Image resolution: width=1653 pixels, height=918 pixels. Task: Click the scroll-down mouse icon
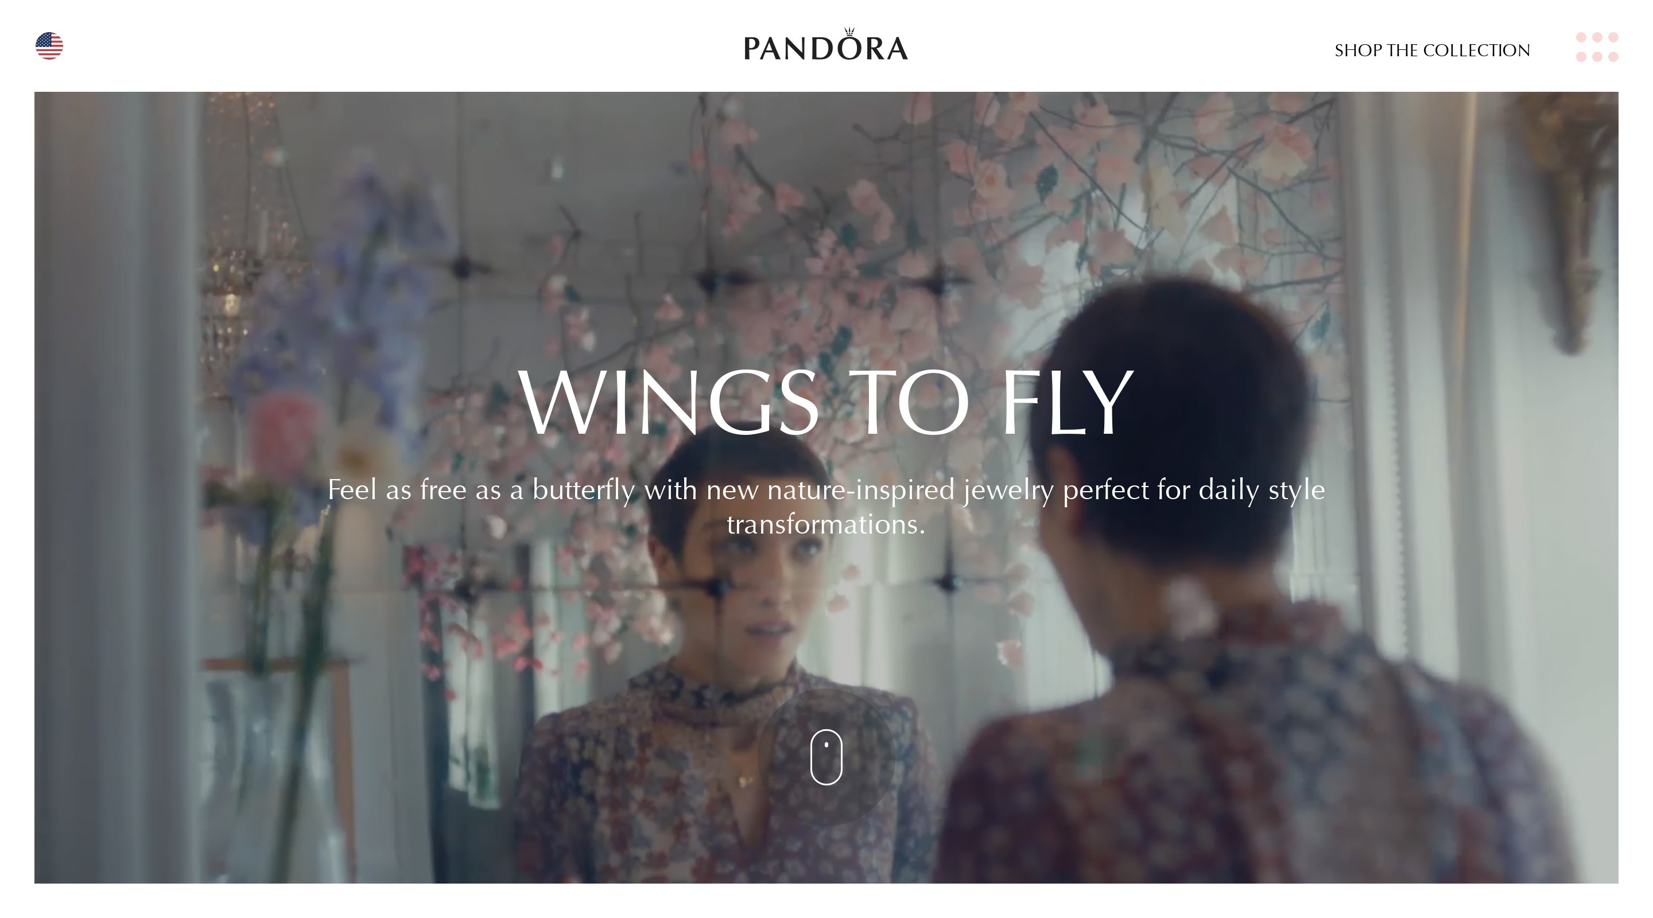(x=826, y=757)
